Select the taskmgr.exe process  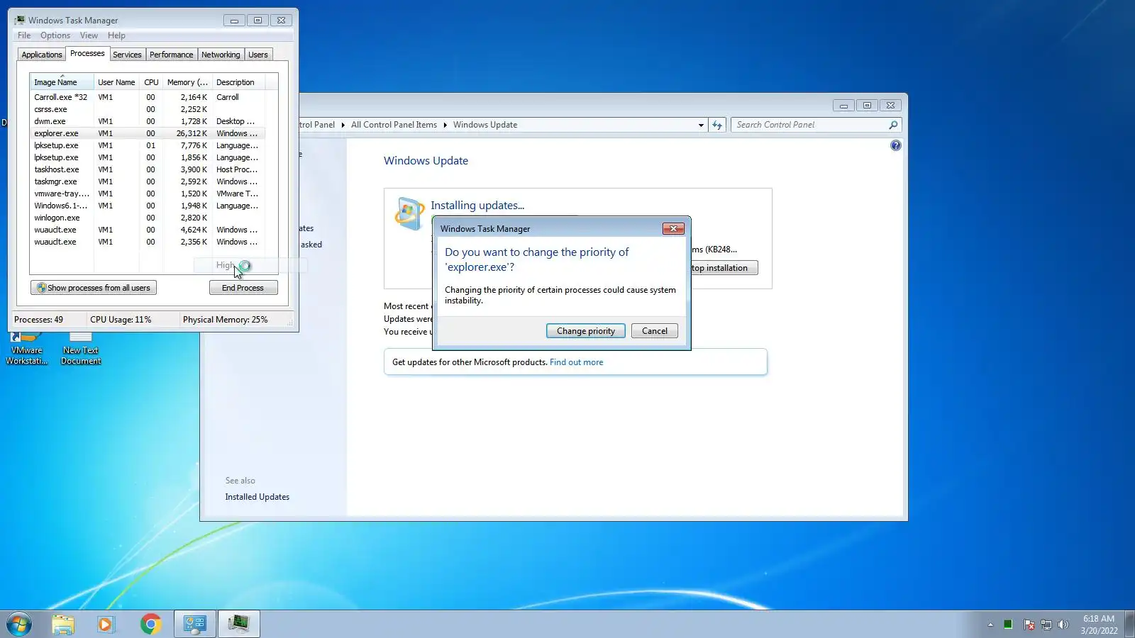[148, 181]
